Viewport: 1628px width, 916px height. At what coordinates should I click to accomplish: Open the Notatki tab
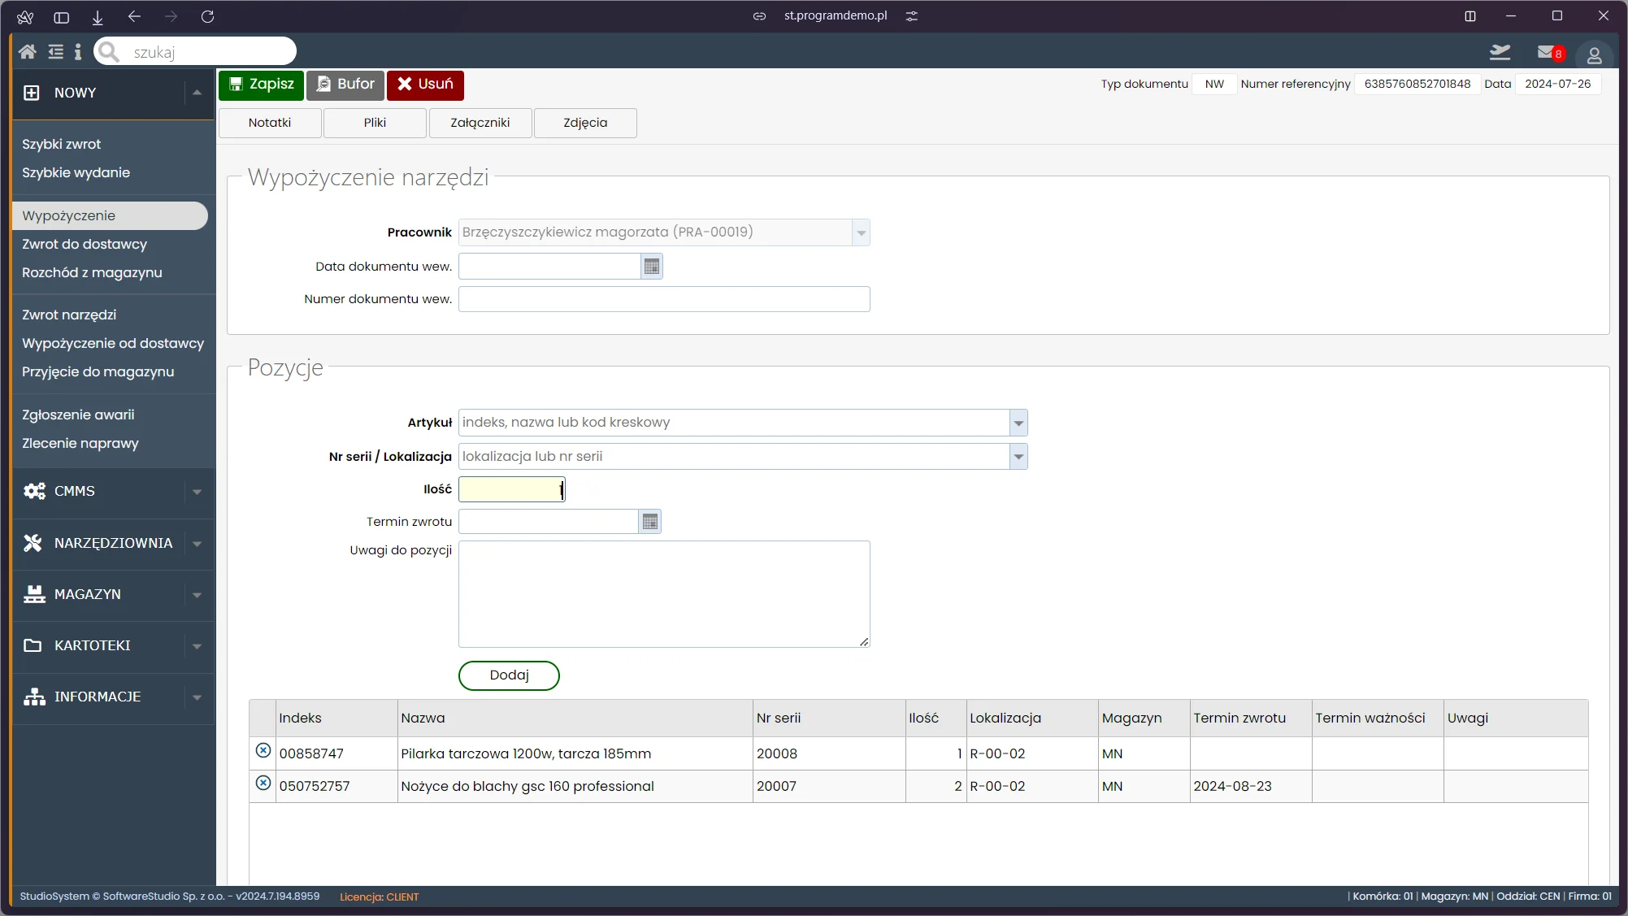click(x=271, y=123)
